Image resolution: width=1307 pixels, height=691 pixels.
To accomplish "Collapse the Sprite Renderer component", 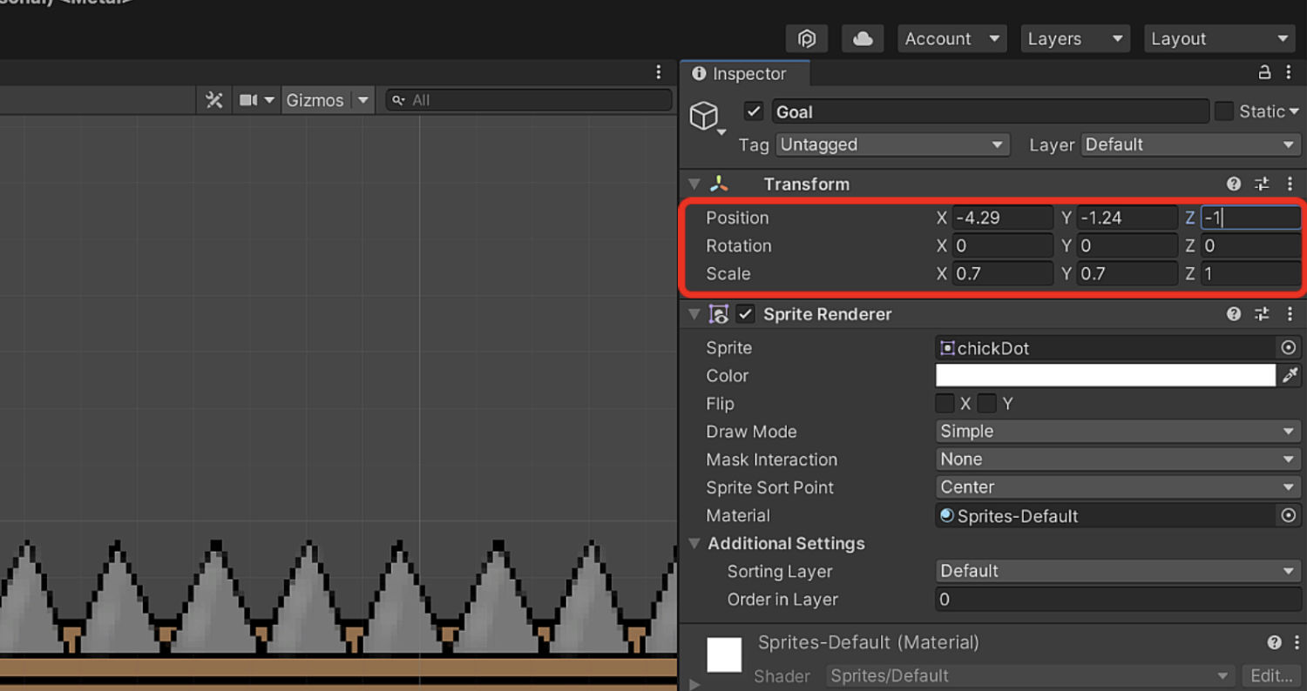I will click(694, 314).
